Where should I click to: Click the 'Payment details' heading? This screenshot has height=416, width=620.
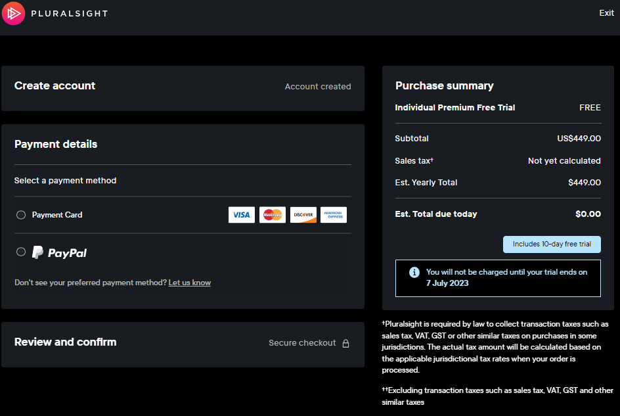tap(56, 144)
